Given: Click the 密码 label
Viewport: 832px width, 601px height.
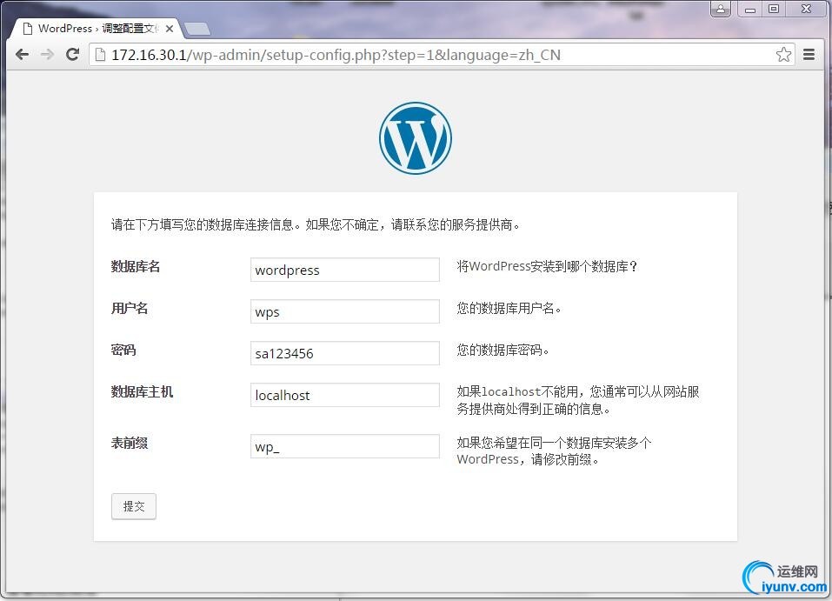Looking at the screenshot, I should (x=123, y=350).
